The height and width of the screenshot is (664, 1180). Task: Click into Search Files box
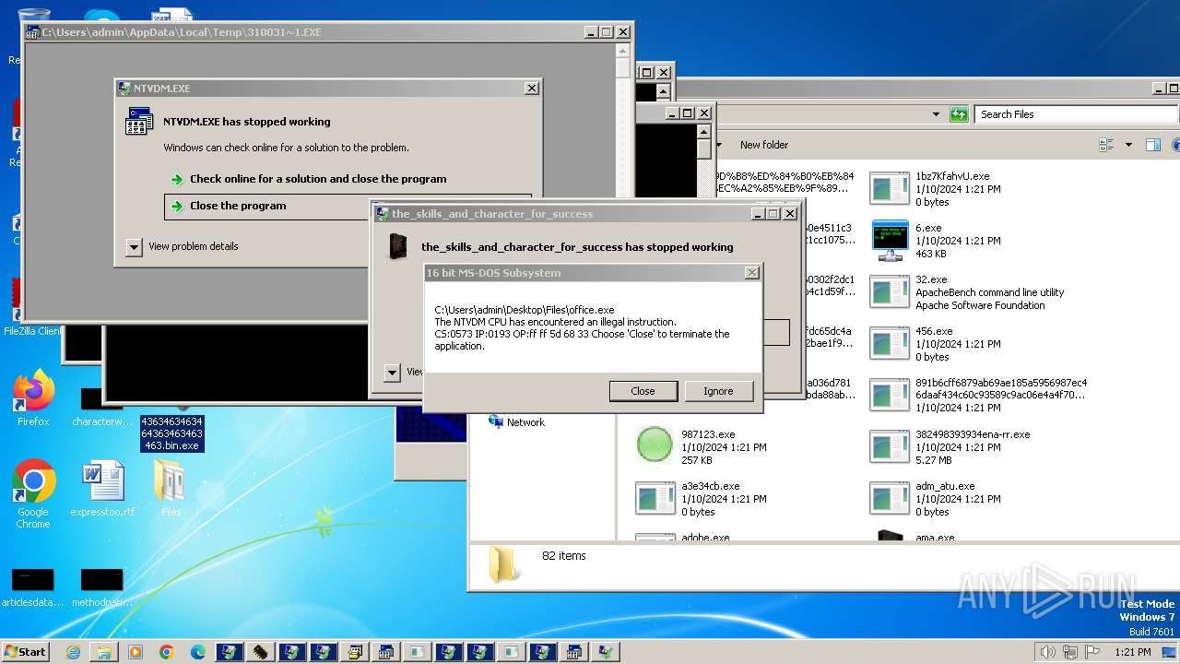point(1075,114)
